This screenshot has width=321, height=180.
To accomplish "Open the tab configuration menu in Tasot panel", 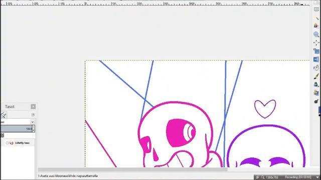I will coord(33,114).
